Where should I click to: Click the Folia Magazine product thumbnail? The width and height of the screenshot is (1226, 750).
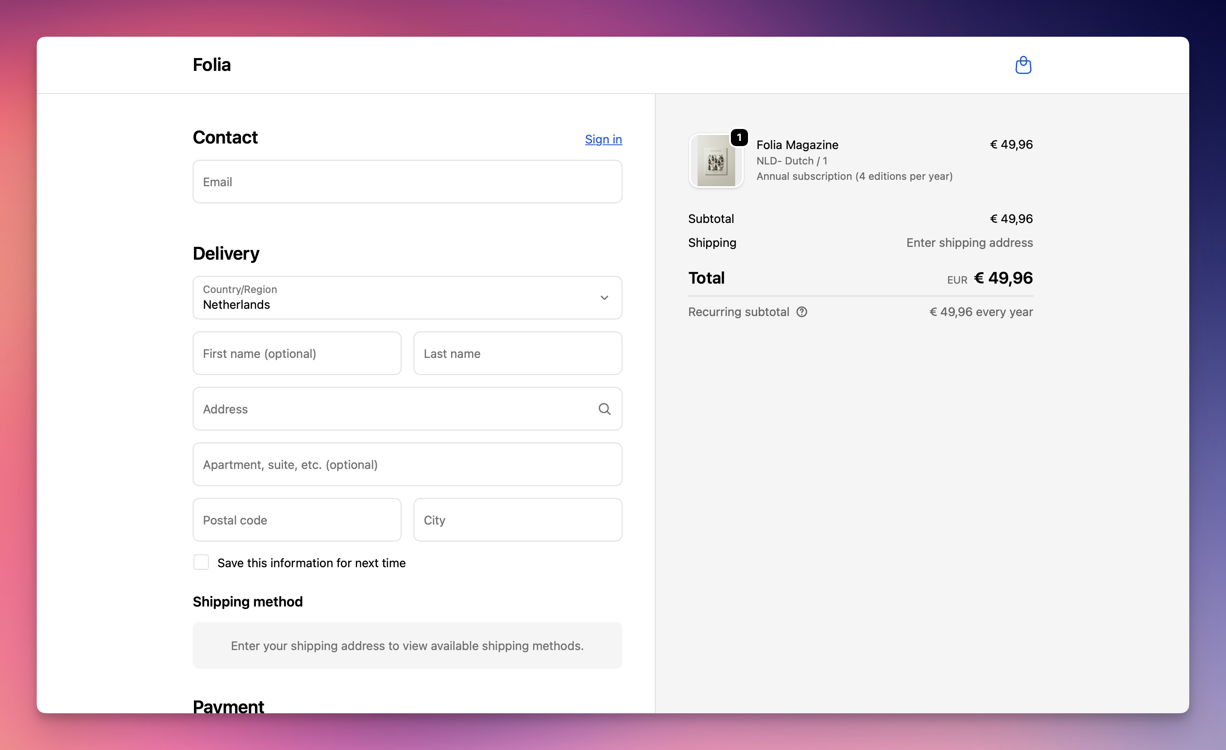[x=716, y=161]
